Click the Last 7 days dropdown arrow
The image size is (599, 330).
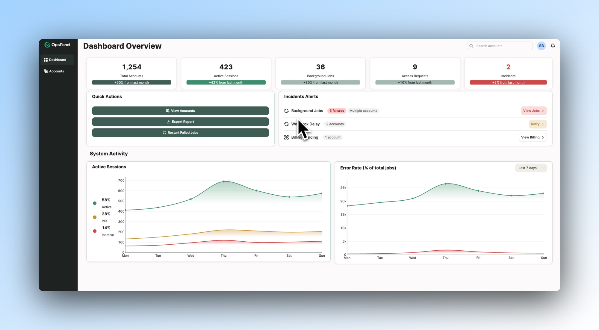coord(543,168)
